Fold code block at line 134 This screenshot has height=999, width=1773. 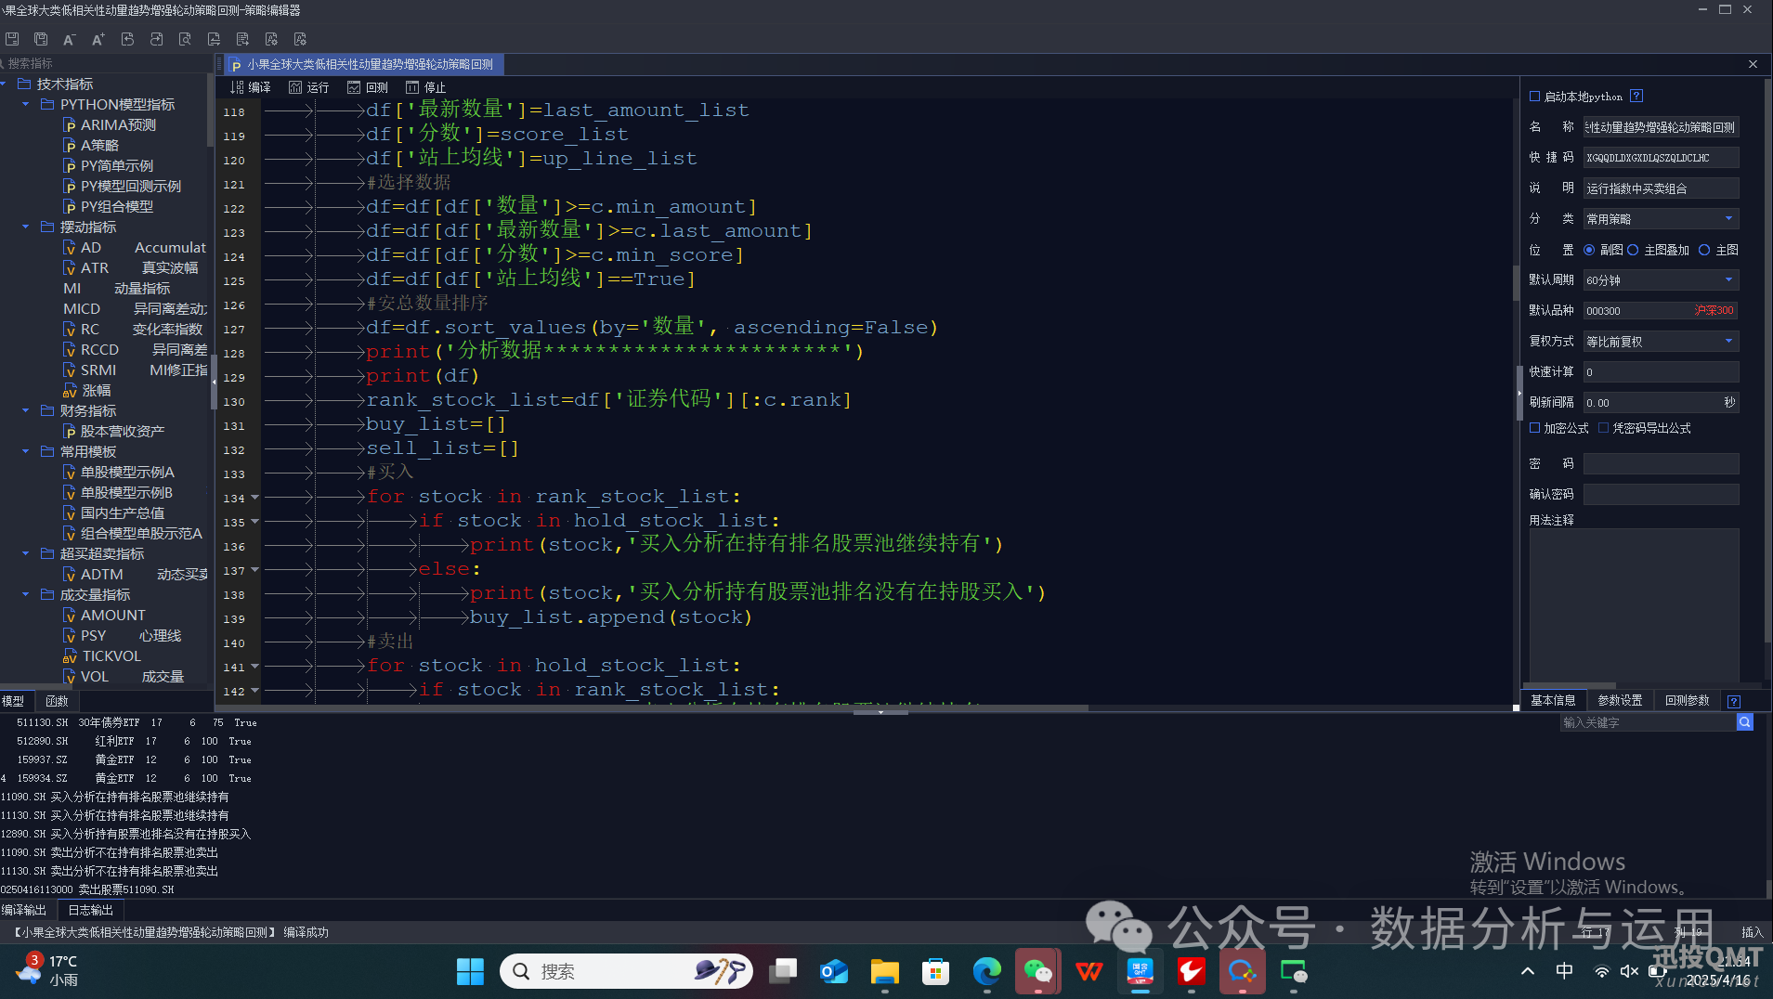coord(254,498)
